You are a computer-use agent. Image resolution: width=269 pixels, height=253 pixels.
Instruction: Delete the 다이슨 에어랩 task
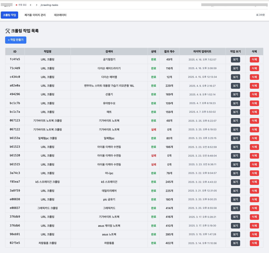[254, 77]
